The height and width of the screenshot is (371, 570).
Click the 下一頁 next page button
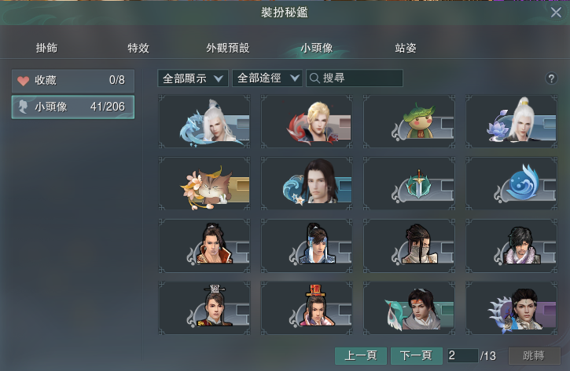pyautogui.click(x=416, y=355)
